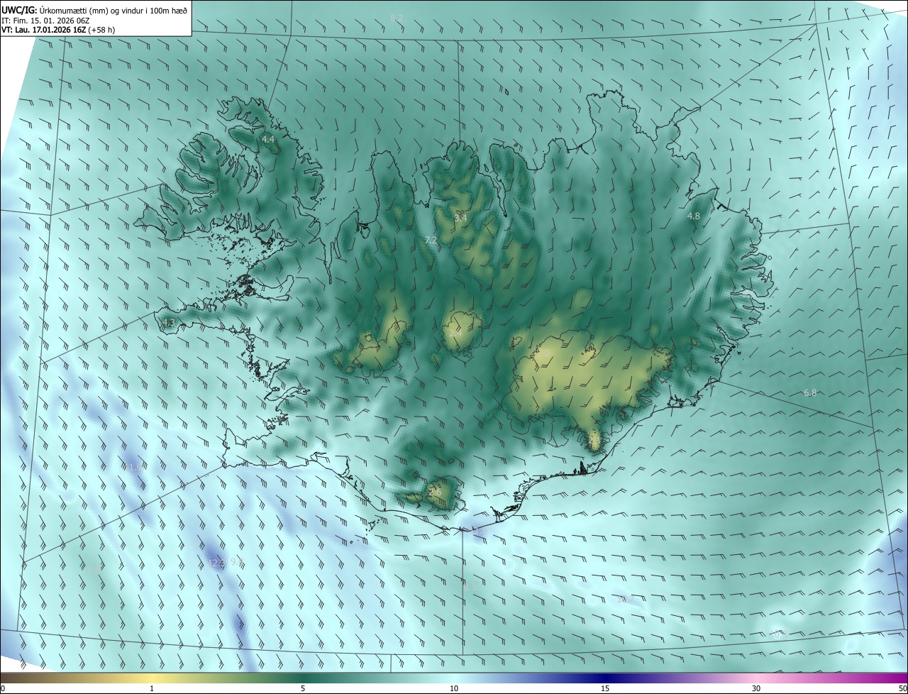Click the initial-time line 'IT: Fim. 15. 01. 2026 06Z'
Screen dimensions: 908x694
point(45,21)
